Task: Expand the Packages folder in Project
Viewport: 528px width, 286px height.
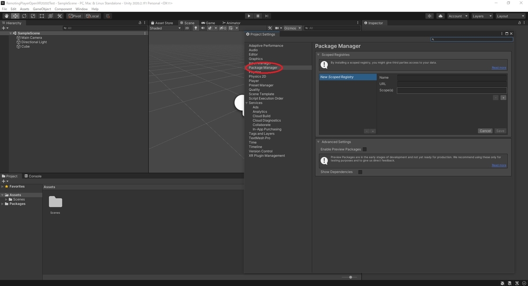Action: click(2, 204)
